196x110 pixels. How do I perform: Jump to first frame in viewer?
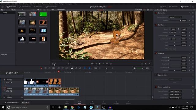[x=92, y=64]
